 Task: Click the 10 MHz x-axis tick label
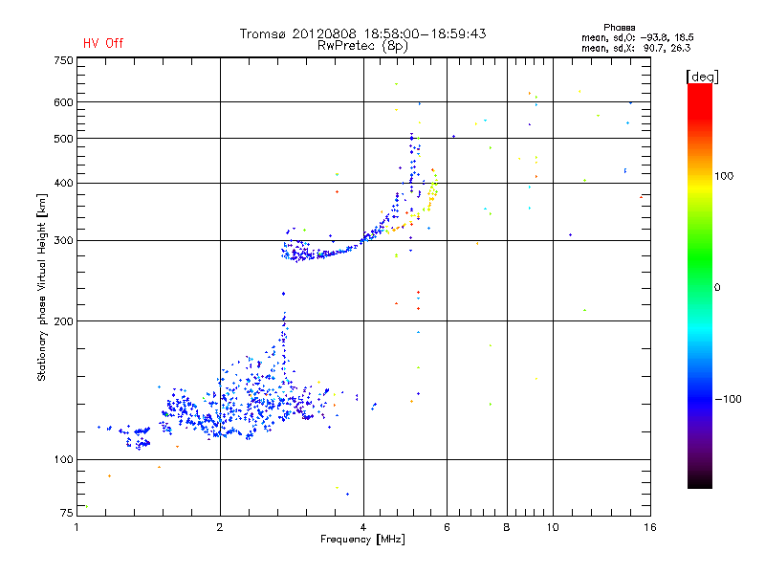[x=553, y=527]
